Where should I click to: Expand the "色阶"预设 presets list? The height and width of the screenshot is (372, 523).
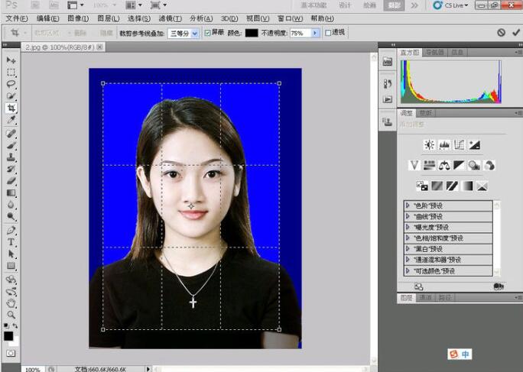click(x=409, y=205)
